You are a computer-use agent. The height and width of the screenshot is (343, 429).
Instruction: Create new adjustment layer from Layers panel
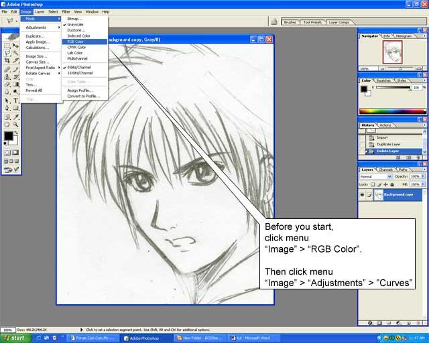click(398, 323)
